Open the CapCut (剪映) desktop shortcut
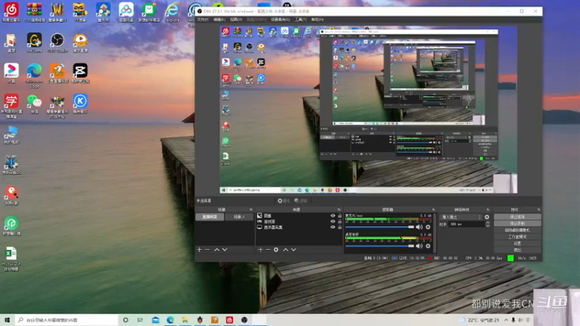Screen dimensions: 580x326 click(x=80, y=73)
